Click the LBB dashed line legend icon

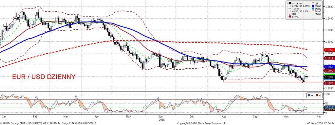[x=313, y=3]
